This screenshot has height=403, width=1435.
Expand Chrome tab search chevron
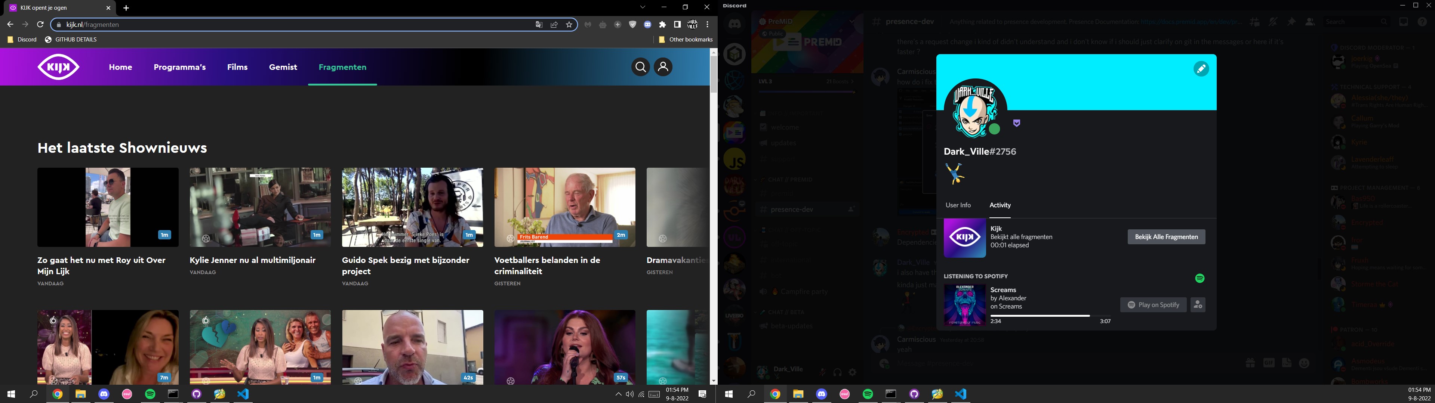[x=642, y=7]
